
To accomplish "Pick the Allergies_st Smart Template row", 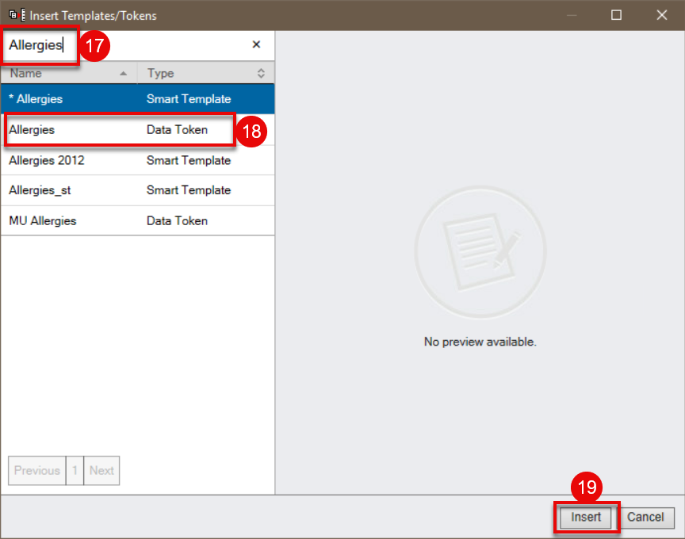I will coord(137,190).
